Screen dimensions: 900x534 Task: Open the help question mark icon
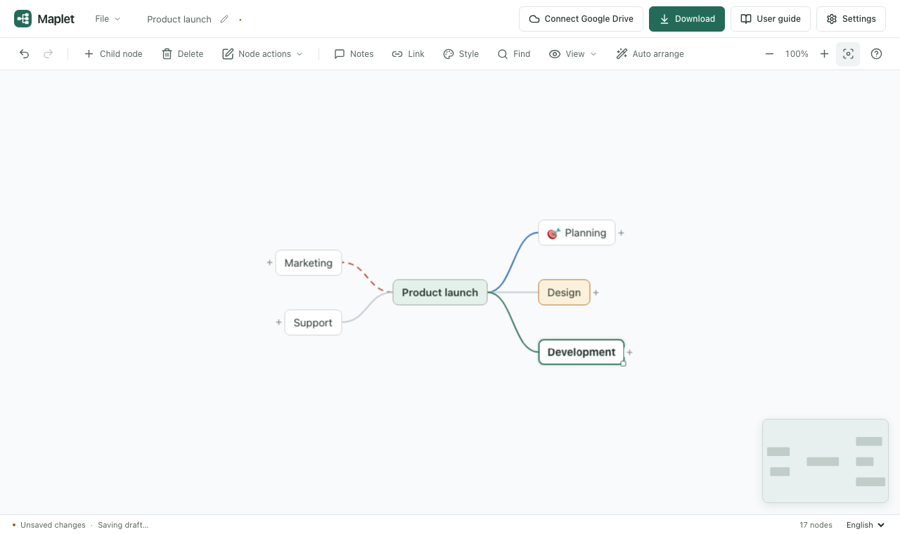(876, 54)
